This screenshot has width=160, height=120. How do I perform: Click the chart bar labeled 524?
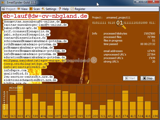point(140,107)
